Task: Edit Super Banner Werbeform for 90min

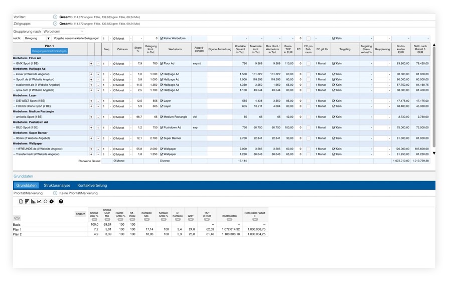Action: tap(162, 138)
